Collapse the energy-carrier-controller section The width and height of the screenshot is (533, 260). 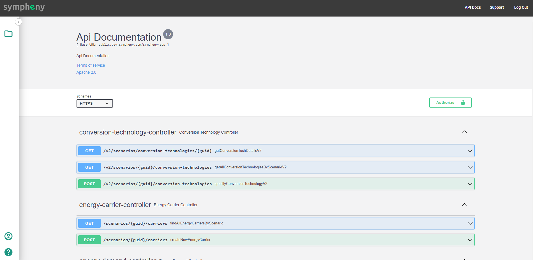point(464,205)
